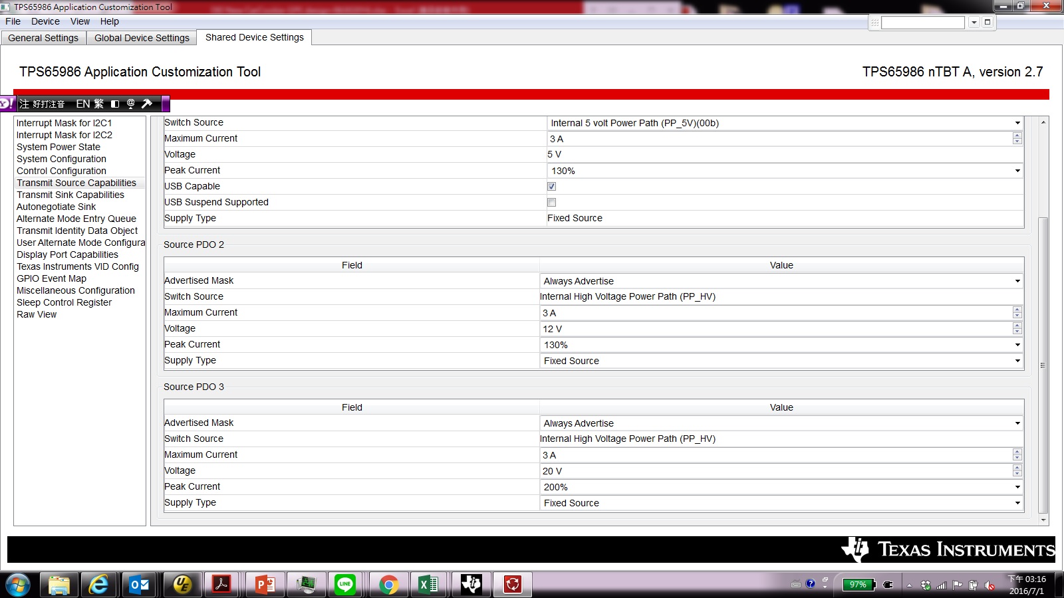Screen dimensions: 1064x598
Task: Change Peak Current for Source PDO 2
Action: click(1017, 345)
